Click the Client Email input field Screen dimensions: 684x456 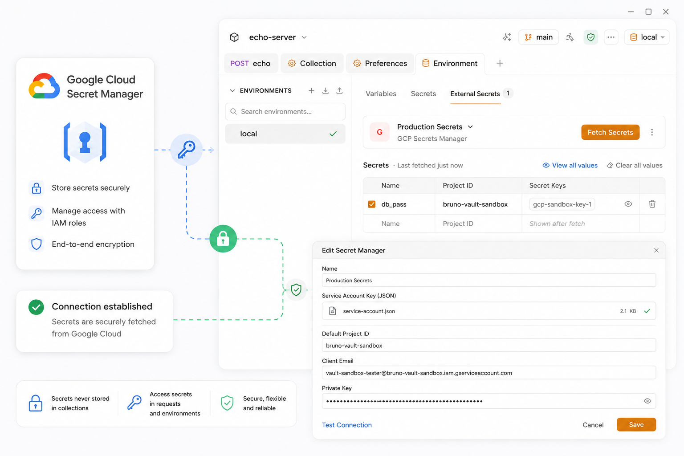489,373
